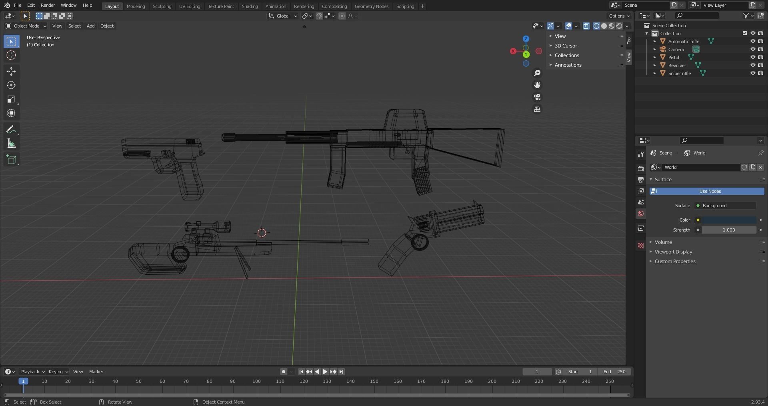This screenshot has width=768, height=406.
Task: Click fake user shield icon for World
Action: 744,167
